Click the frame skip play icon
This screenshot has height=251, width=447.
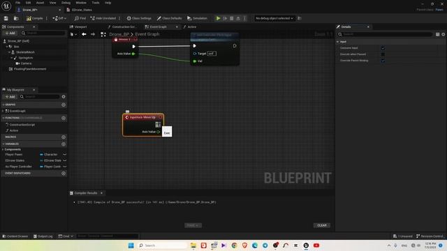pyautogui.click(x=225, y=18)
